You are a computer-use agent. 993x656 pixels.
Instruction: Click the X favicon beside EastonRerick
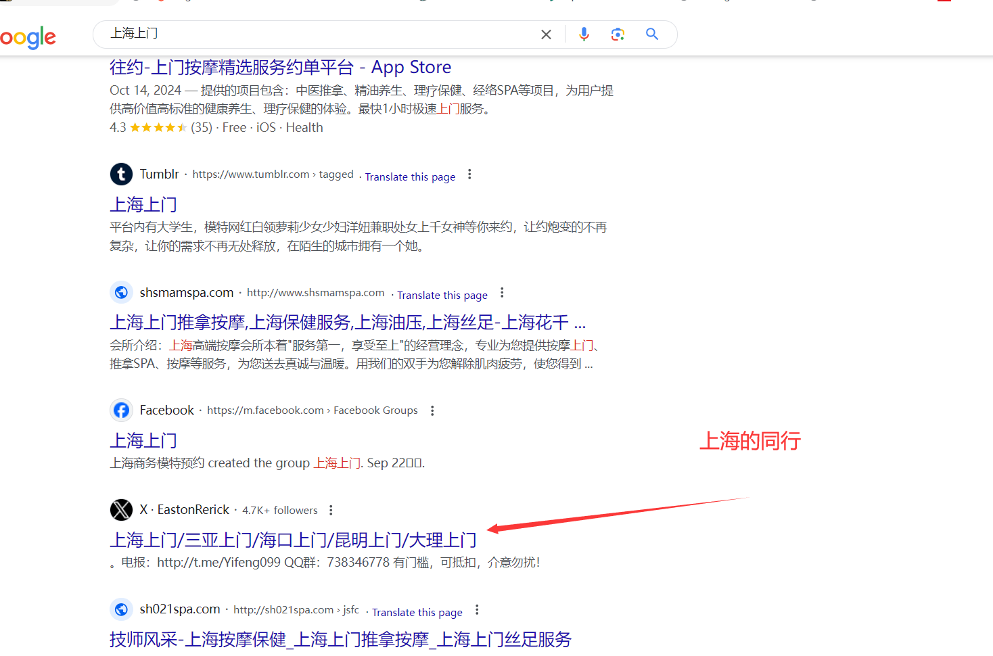[121, 510]
